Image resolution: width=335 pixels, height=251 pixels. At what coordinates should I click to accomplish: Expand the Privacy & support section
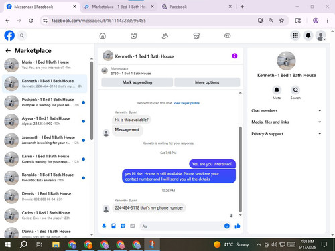(x=286, y=133)
